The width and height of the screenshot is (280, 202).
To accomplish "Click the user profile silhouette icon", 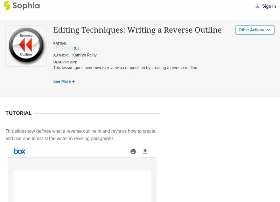I will pos(258,6).
